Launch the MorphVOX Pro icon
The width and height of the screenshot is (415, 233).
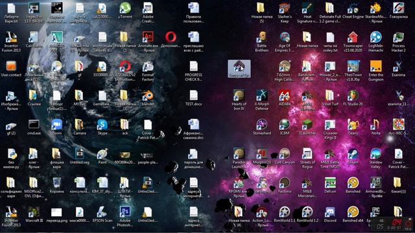click(262, 158)
